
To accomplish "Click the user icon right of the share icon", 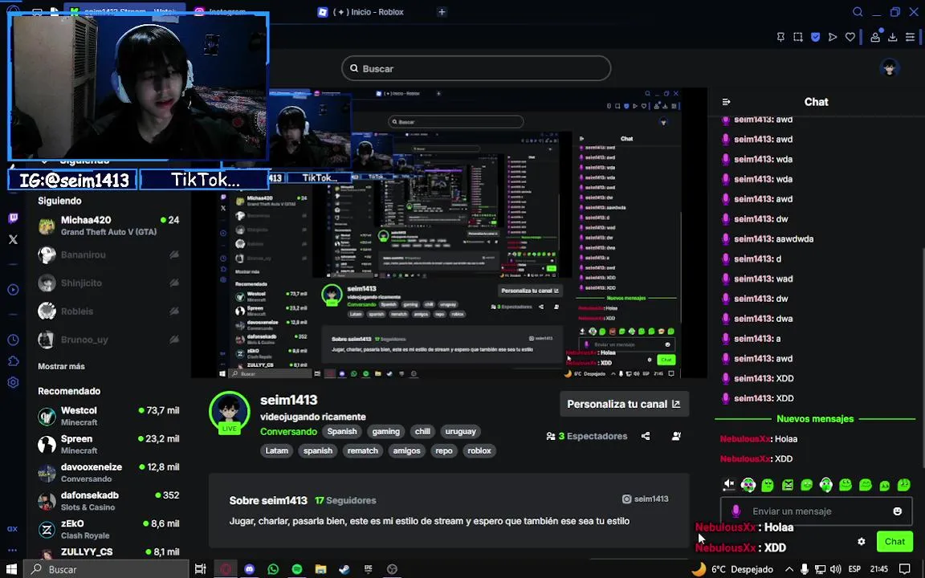I will pyautogui.click(x=676, y=436).
